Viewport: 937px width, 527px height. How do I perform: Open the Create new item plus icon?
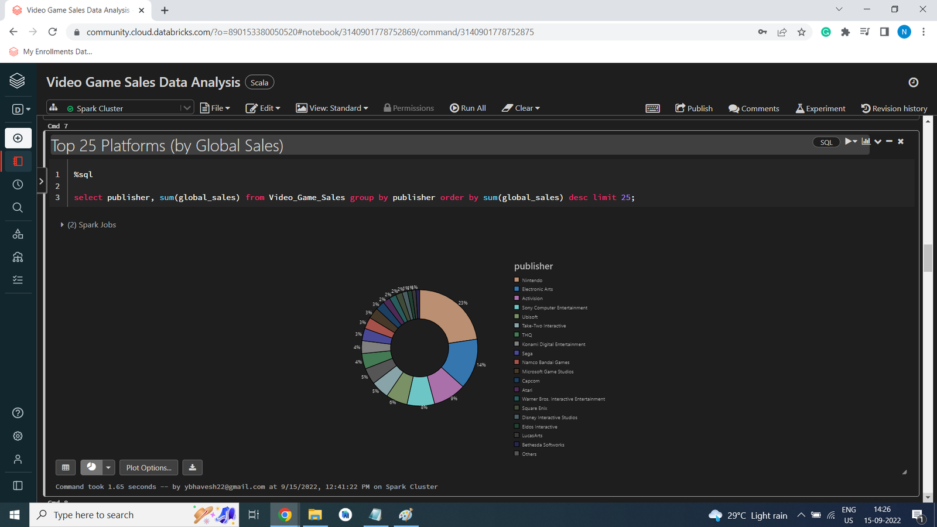(x=18, y=138)
